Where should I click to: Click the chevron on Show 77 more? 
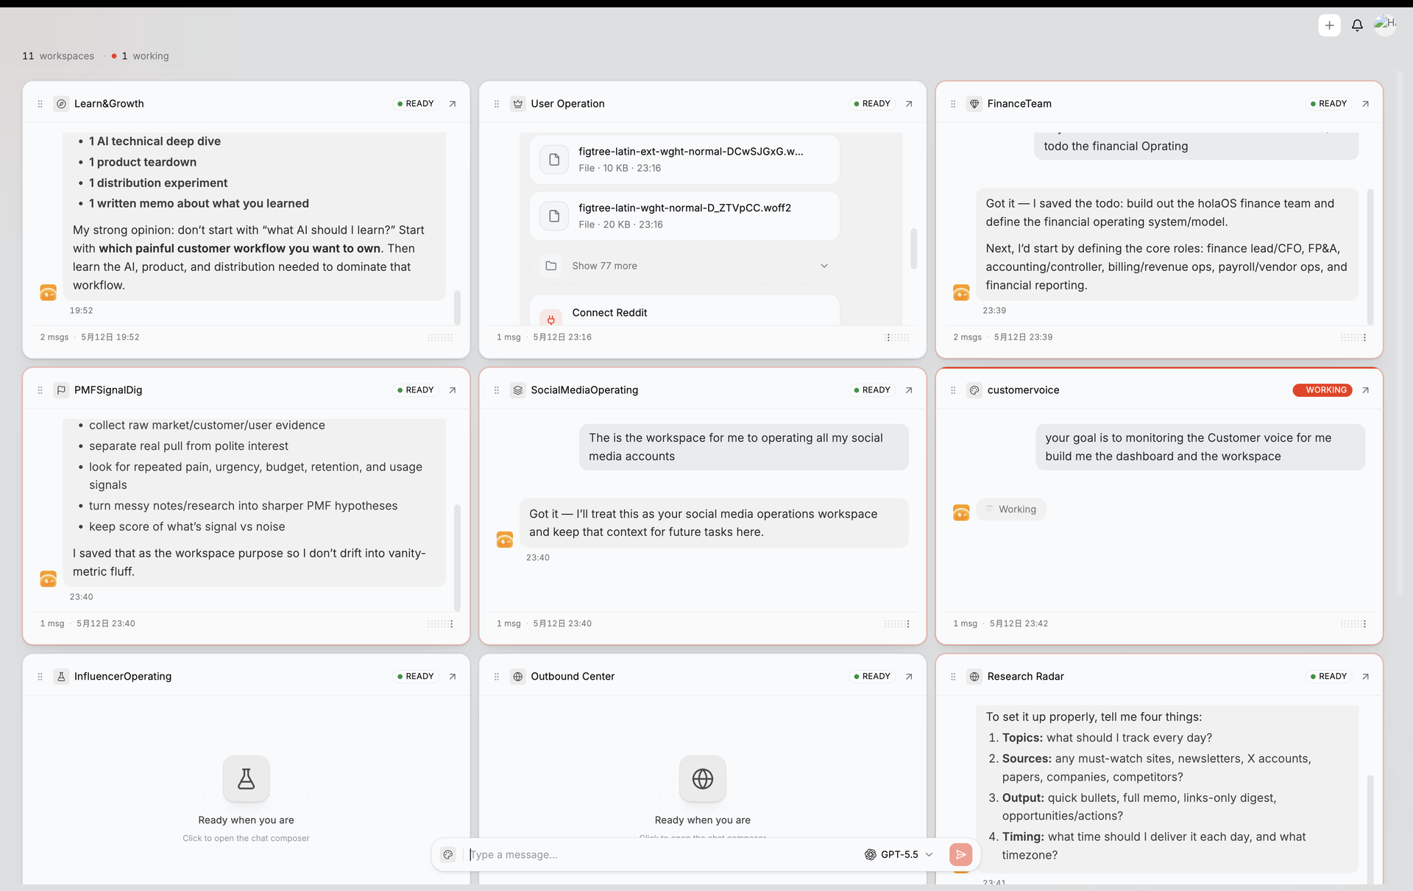point(824,266)
